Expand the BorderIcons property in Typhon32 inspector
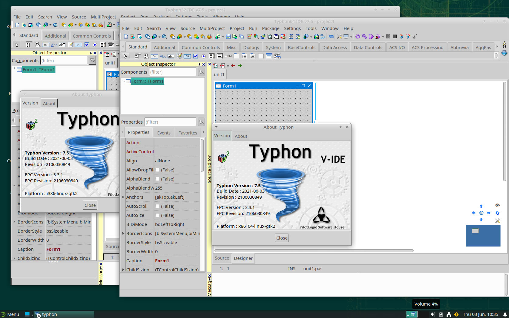Screen dimensions: 509x318 click(14, 222)
